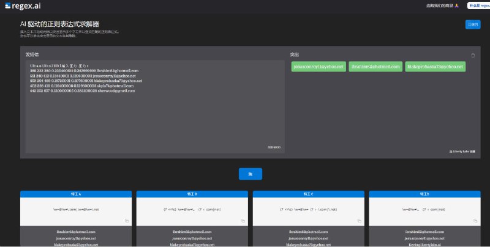Copy the regex in the second result card
The width and height of the screenshot is (490, 247).
(x=243, y=220)
